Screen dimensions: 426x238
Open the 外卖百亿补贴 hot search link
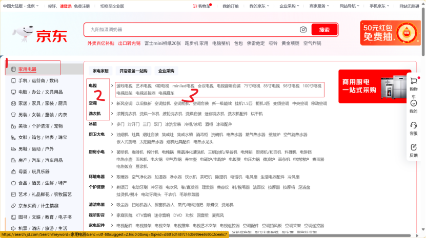(101, 44)
